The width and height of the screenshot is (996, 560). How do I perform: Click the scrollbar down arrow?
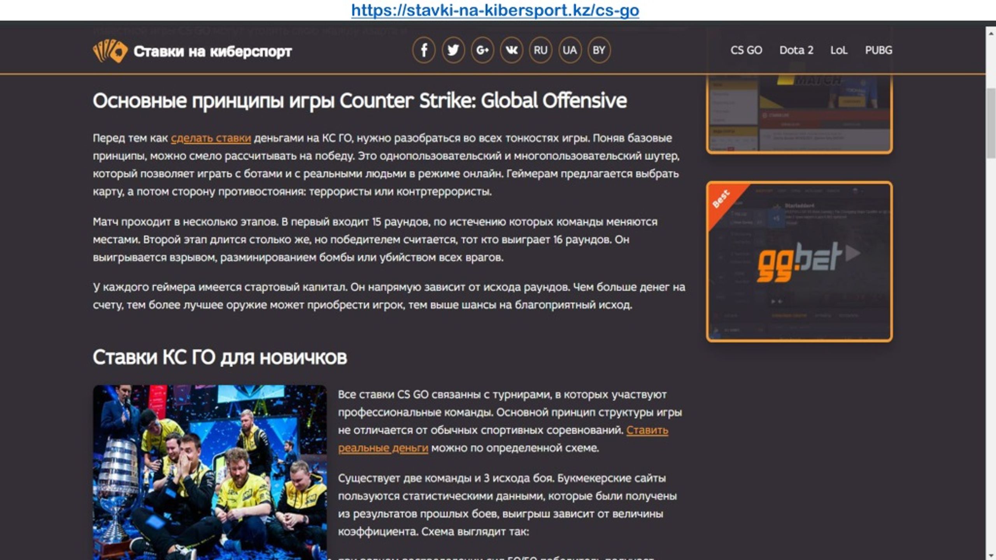991,555
